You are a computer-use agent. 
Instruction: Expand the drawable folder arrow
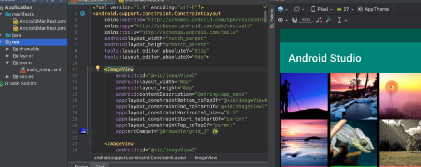click(x=7, y=49)
